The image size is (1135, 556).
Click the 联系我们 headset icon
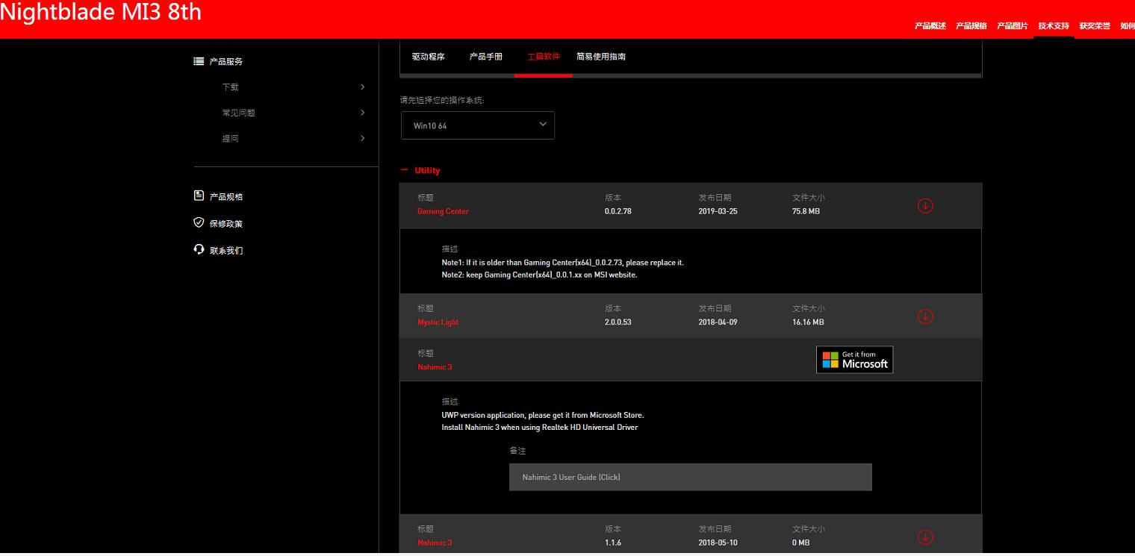tap(197, 249)
